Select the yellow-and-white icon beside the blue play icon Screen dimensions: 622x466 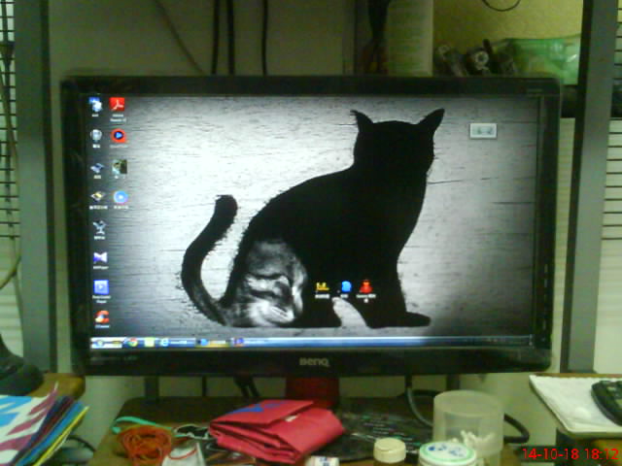coord(97,197)
